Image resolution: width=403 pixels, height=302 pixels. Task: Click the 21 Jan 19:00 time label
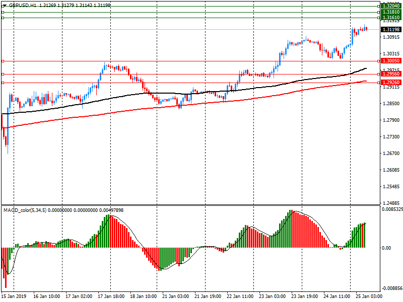(x=208, y=296)
